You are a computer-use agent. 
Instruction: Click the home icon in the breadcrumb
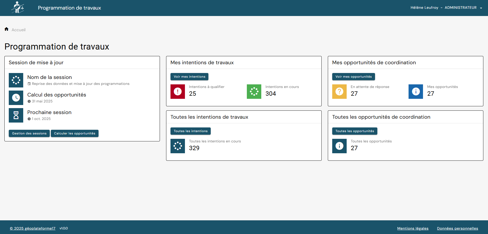pos(6,29)
